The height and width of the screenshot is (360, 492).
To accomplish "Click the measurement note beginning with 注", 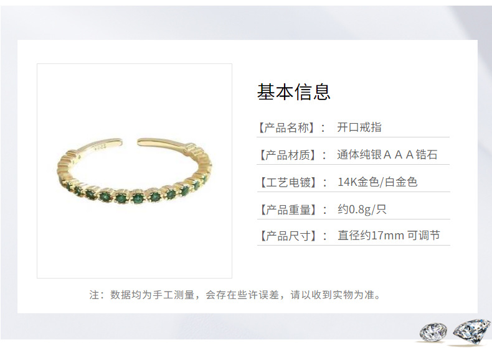I will coord(235,295).
